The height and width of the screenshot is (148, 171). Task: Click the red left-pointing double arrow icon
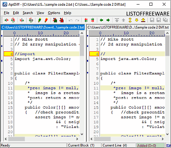point(86,20)
